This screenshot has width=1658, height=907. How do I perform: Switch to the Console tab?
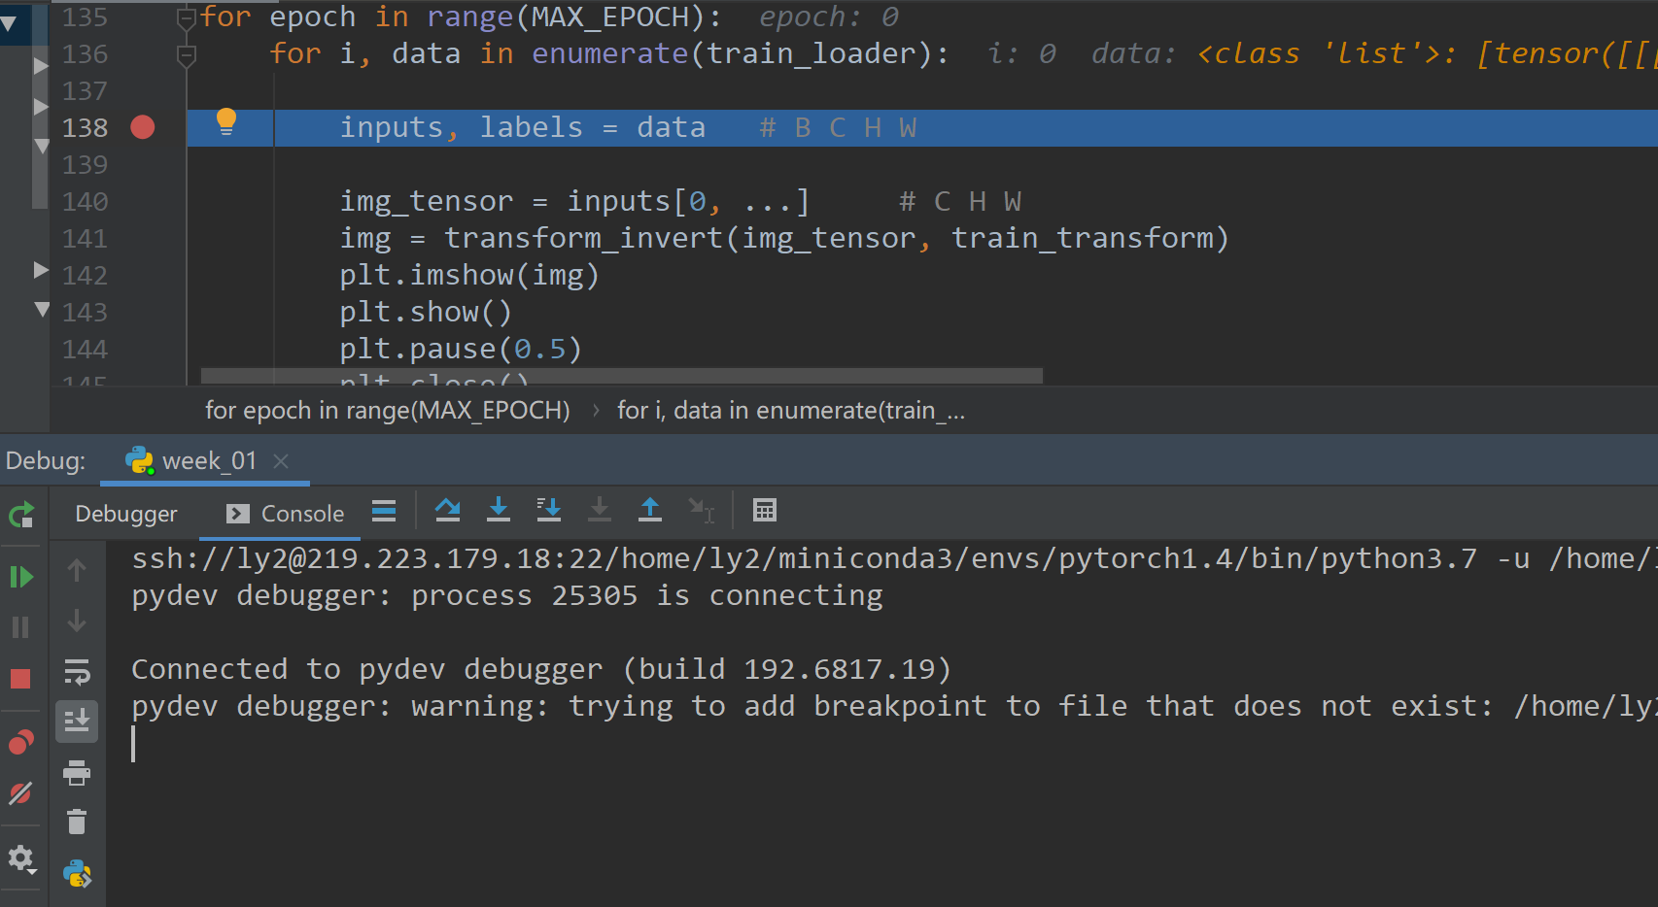285,514
